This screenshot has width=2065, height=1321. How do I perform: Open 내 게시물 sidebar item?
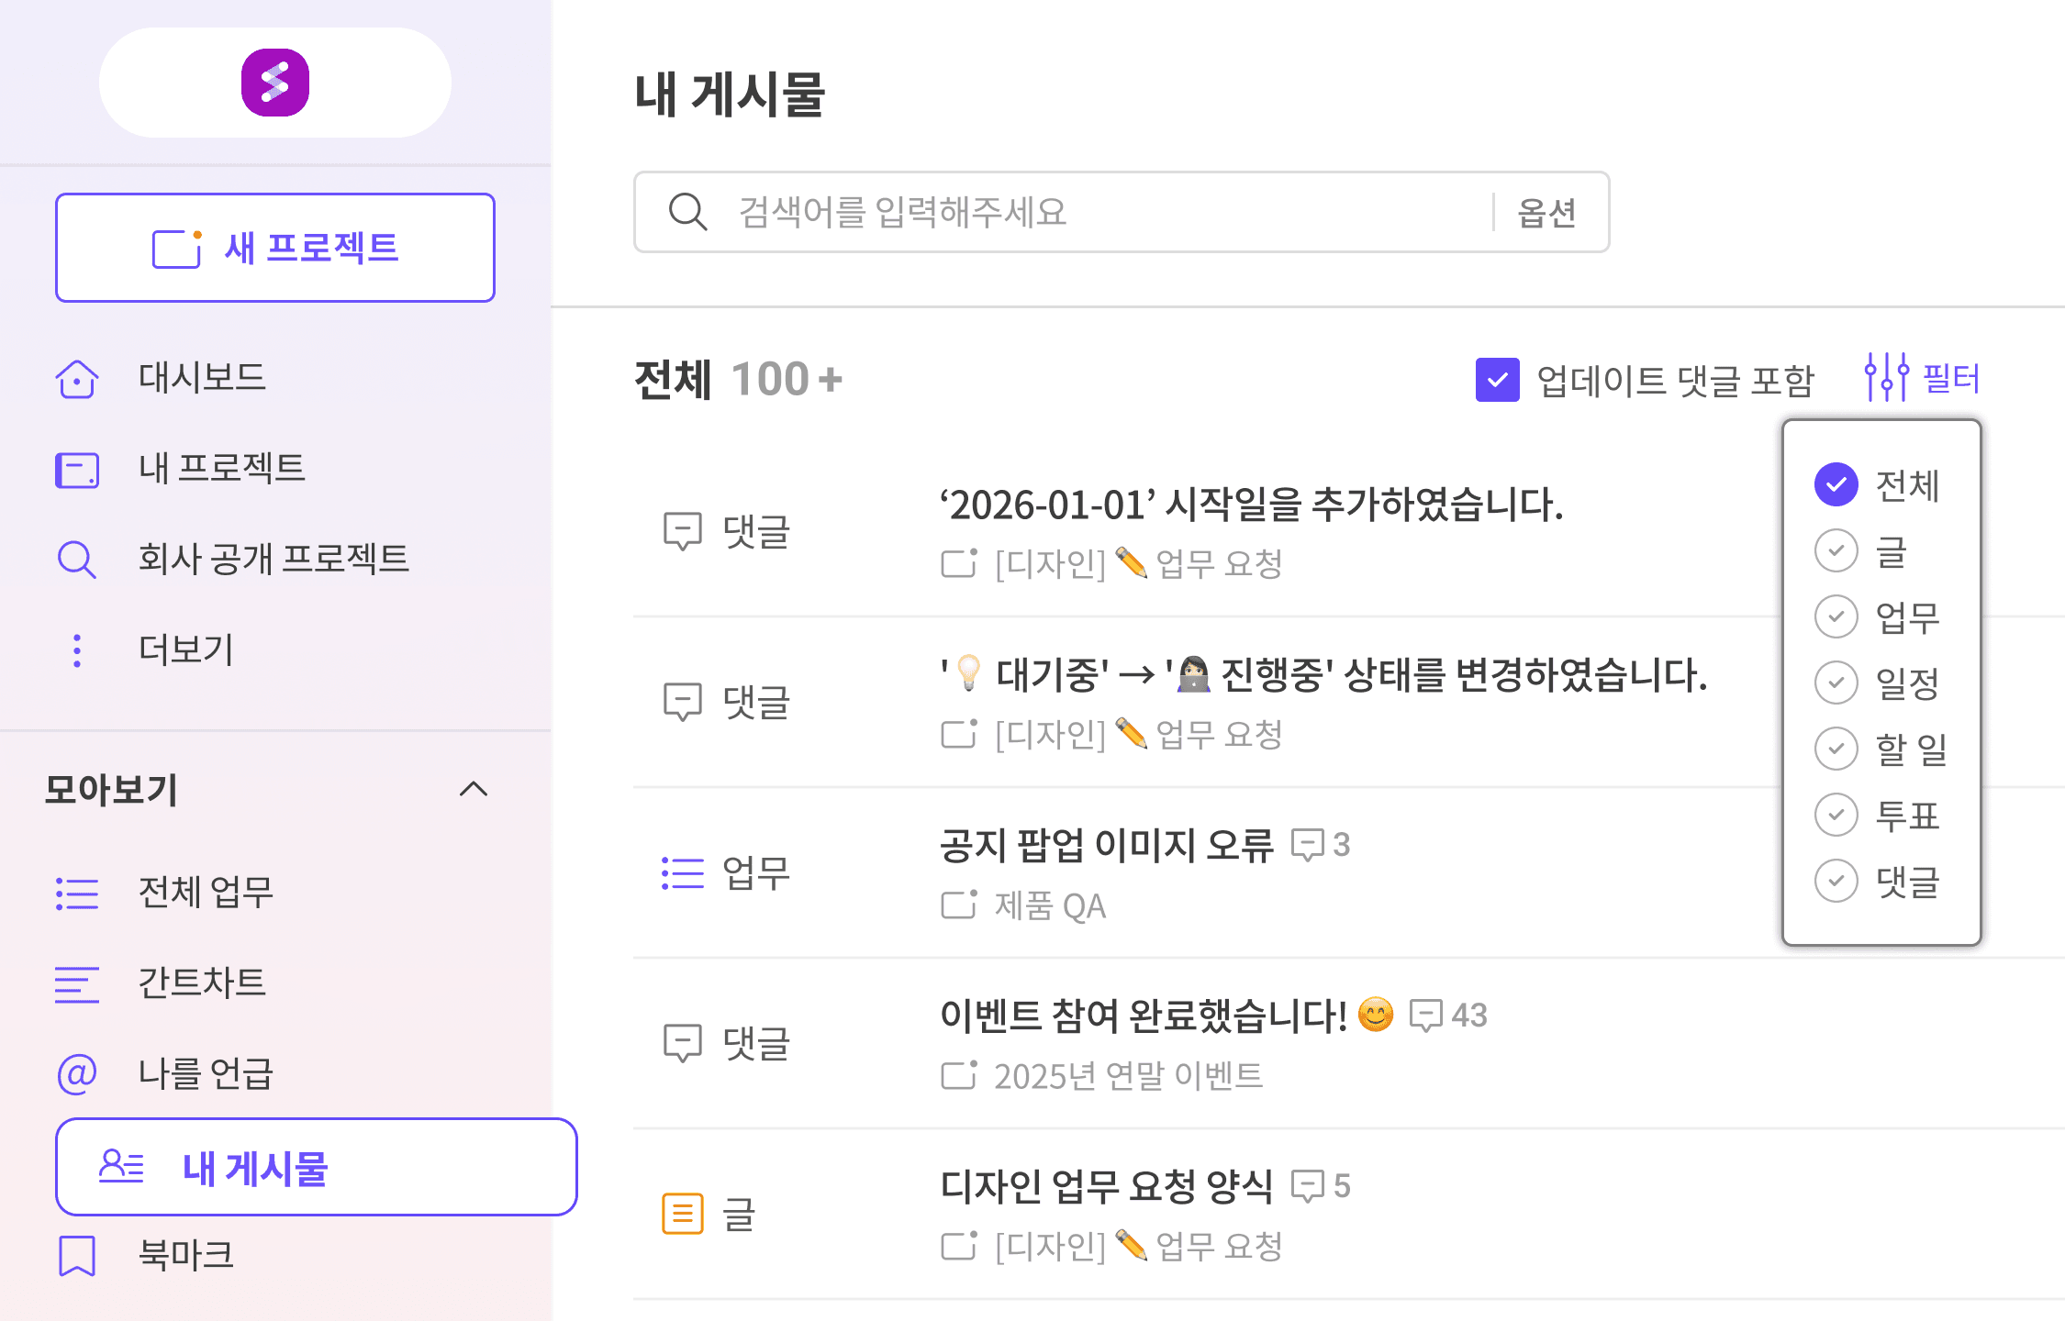316,1168
